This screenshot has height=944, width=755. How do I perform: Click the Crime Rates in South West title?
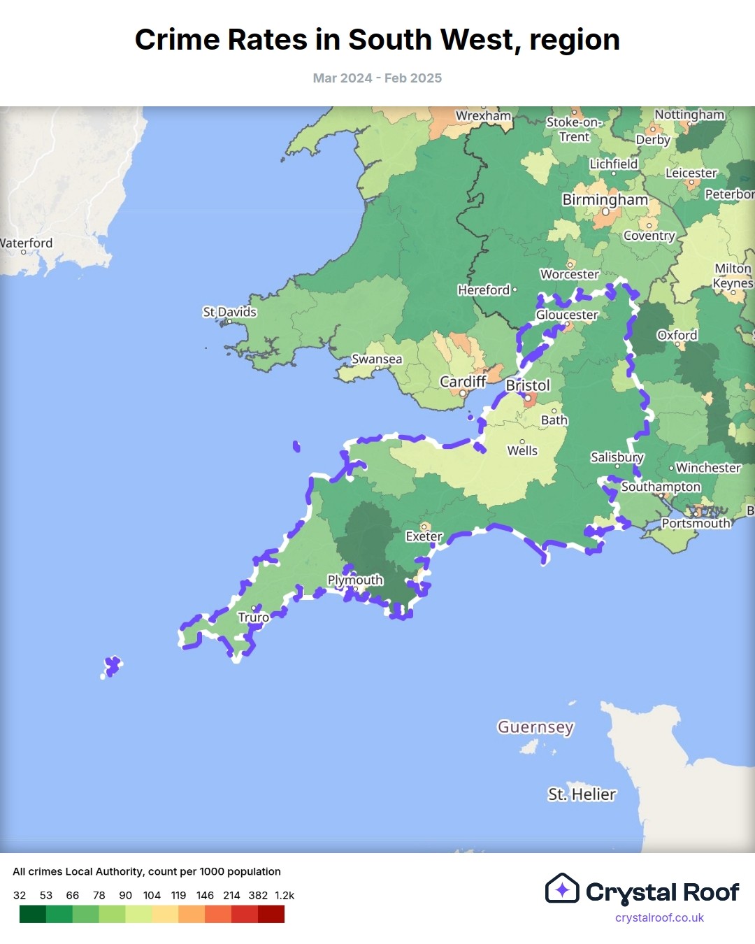(377, 40)
